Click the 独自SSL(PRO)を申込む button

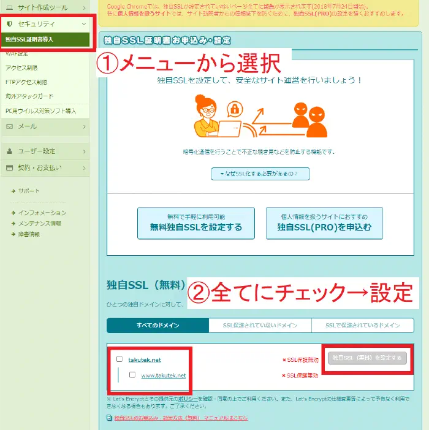[x=324, y=223]
